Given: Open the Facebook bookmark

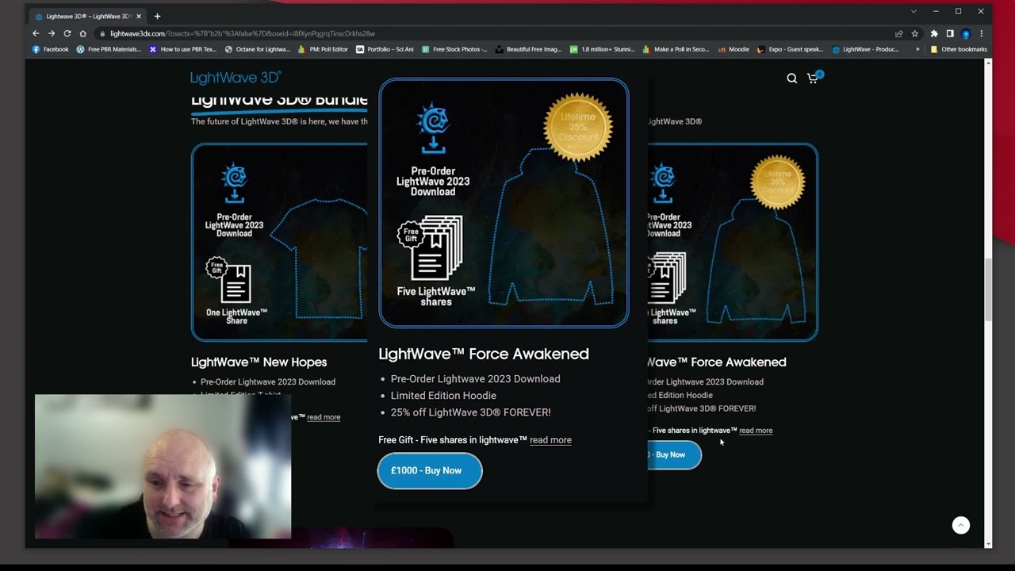Looking at the screenshot, I should [x=50, y=49].
